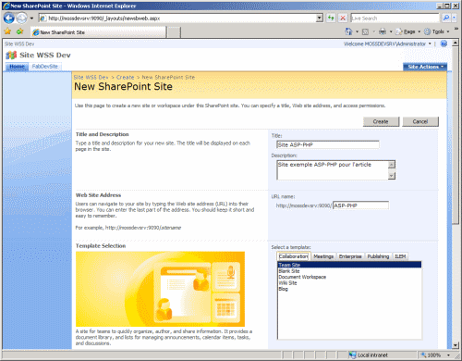Viewport: 462px width, 361px height.
Task: Stop loading with the red X icon
Action: coord(343,19)
